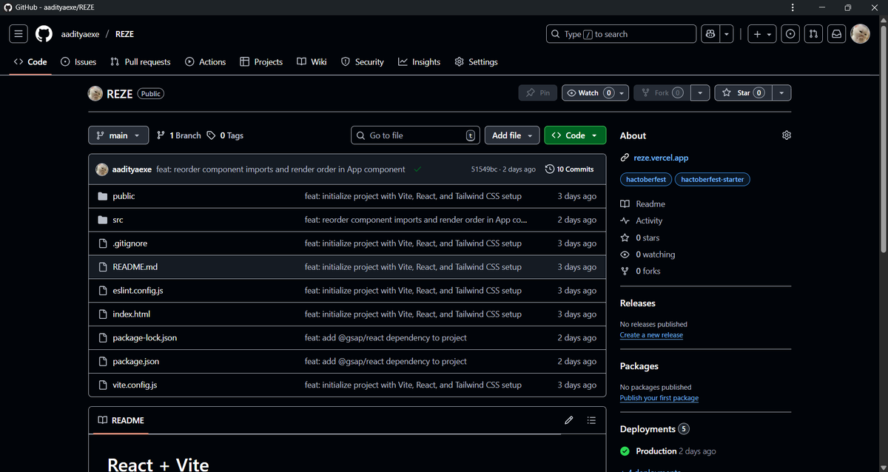Open the hamburger navigation menu

(18, 34)
